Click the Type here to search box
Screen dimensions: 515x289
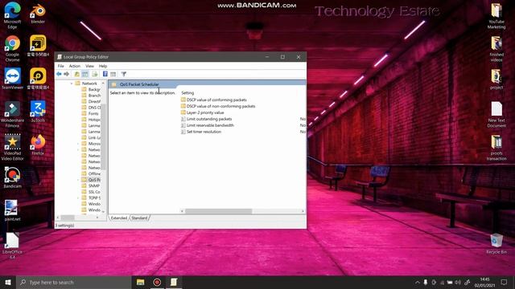click(73, 282)
